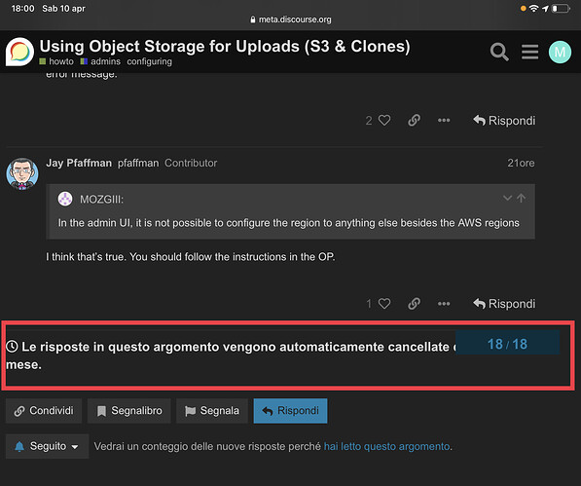
Task: Open the admins category tag
Action: click(100, 61)
